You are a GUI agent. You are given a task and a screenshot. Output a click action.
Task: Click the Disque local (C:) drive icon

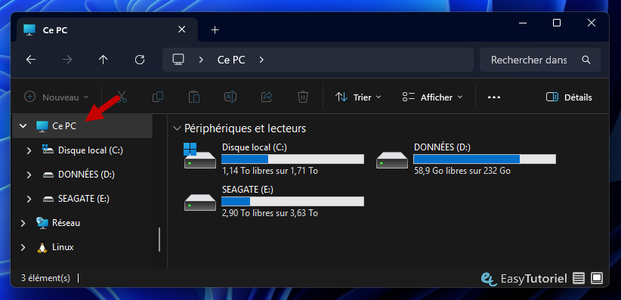click(x=199, y=156)
